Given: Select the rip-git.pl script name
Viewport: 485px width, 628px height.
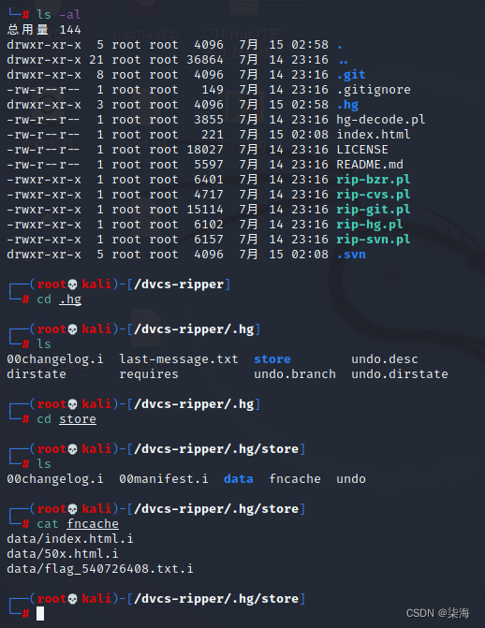Looking at the screenshot, I should coord(374,210).
